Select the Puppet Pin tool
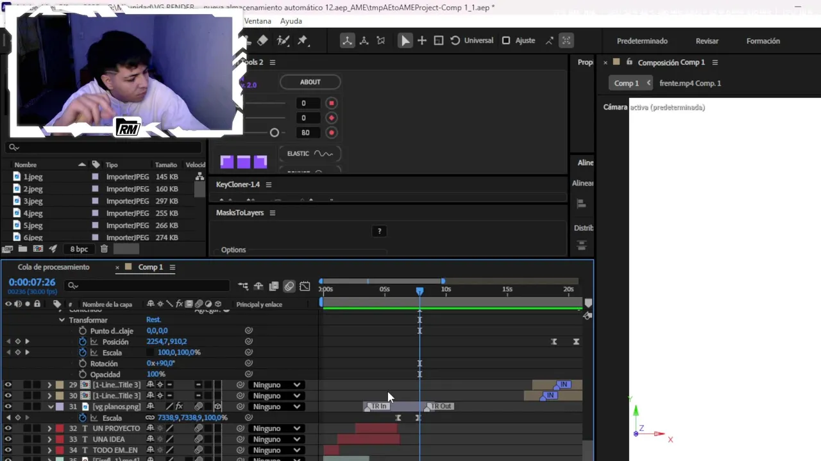This screenshot has width=821, height=461. pos(302,40)
